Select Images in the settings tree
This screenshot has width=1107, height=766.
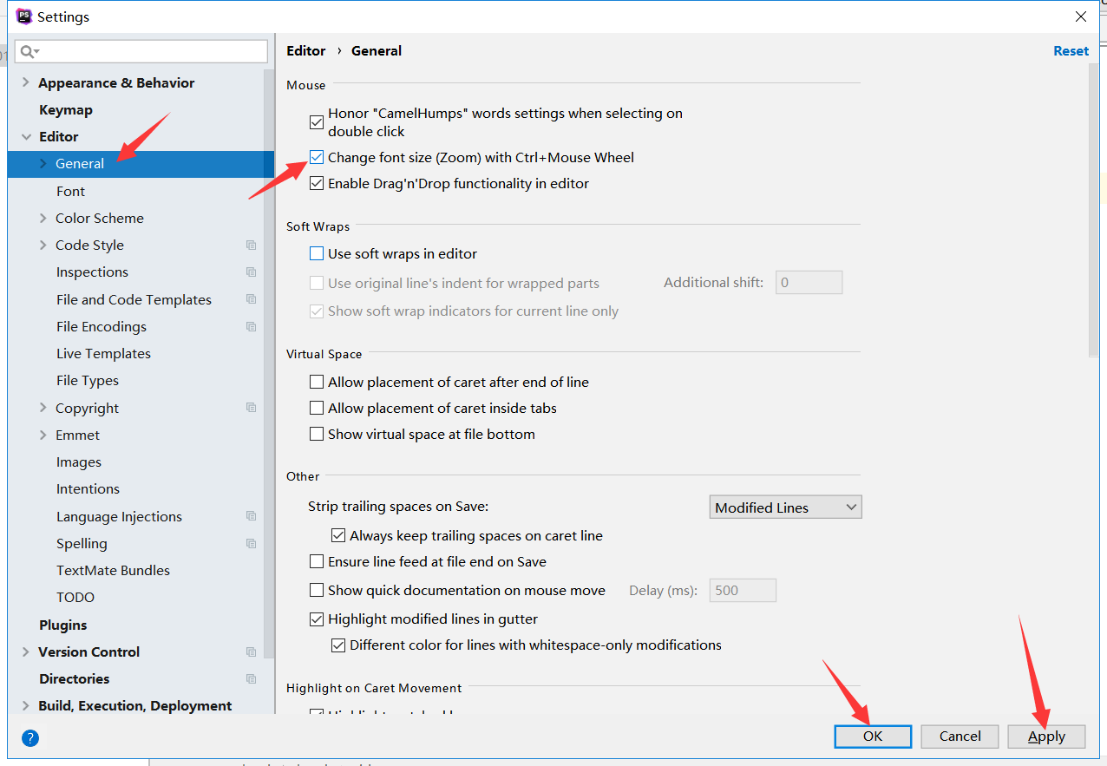pyautogui.click(x=79, y=462)
